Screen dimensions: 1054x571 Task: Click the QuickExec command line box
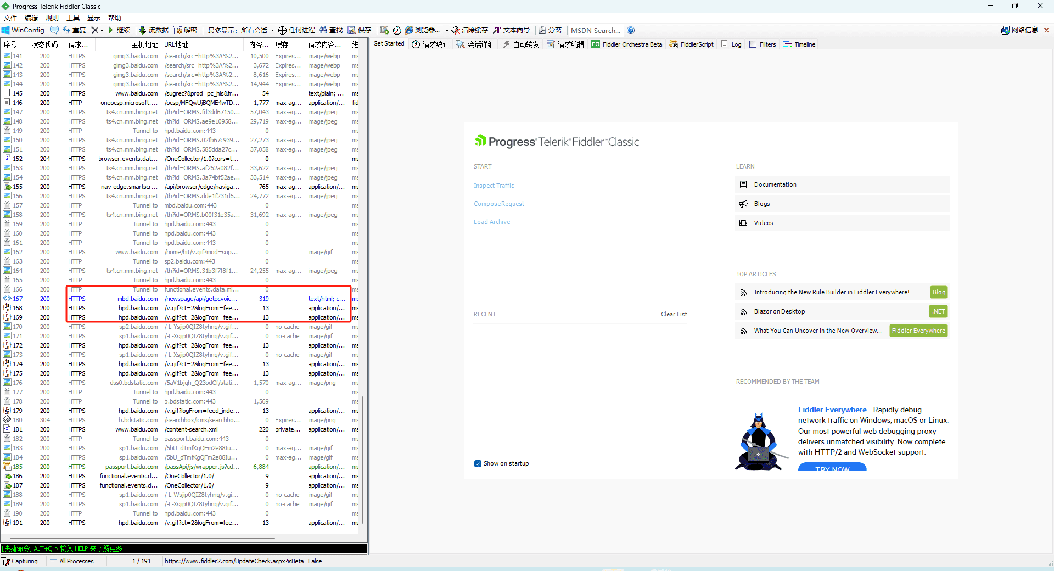click(x=184, y=548)
